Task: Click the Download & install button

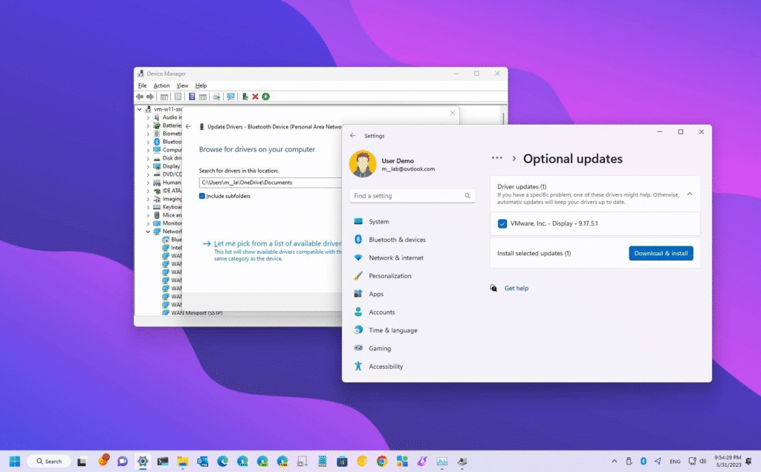Action: [661, 253]
